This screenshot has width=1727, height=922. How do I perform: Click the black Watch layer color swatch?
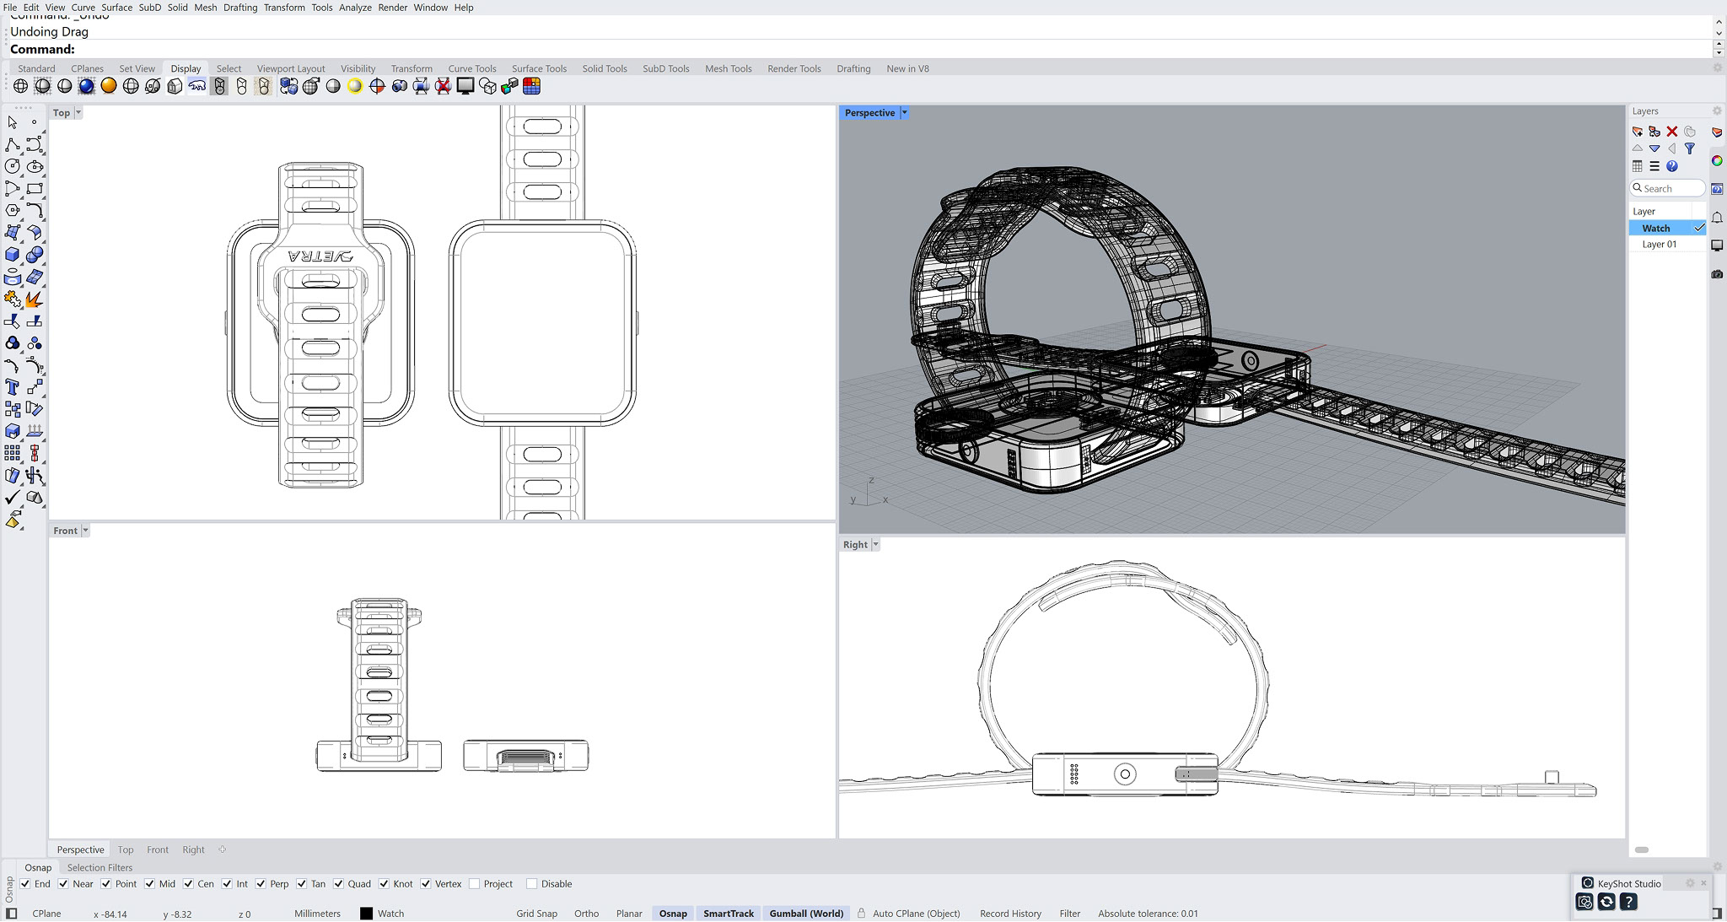click(x=366, y=914)
